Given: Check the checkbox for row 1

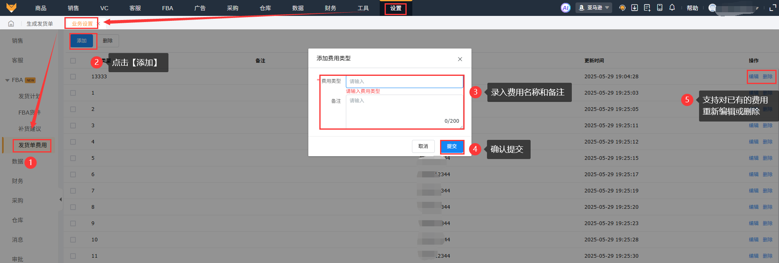Looking at the screenshot, I should click(x=73, y=93).
